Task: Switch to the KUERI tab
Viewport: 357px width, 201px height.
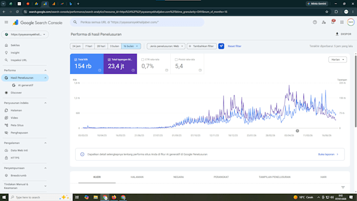Action: [97, 177]
